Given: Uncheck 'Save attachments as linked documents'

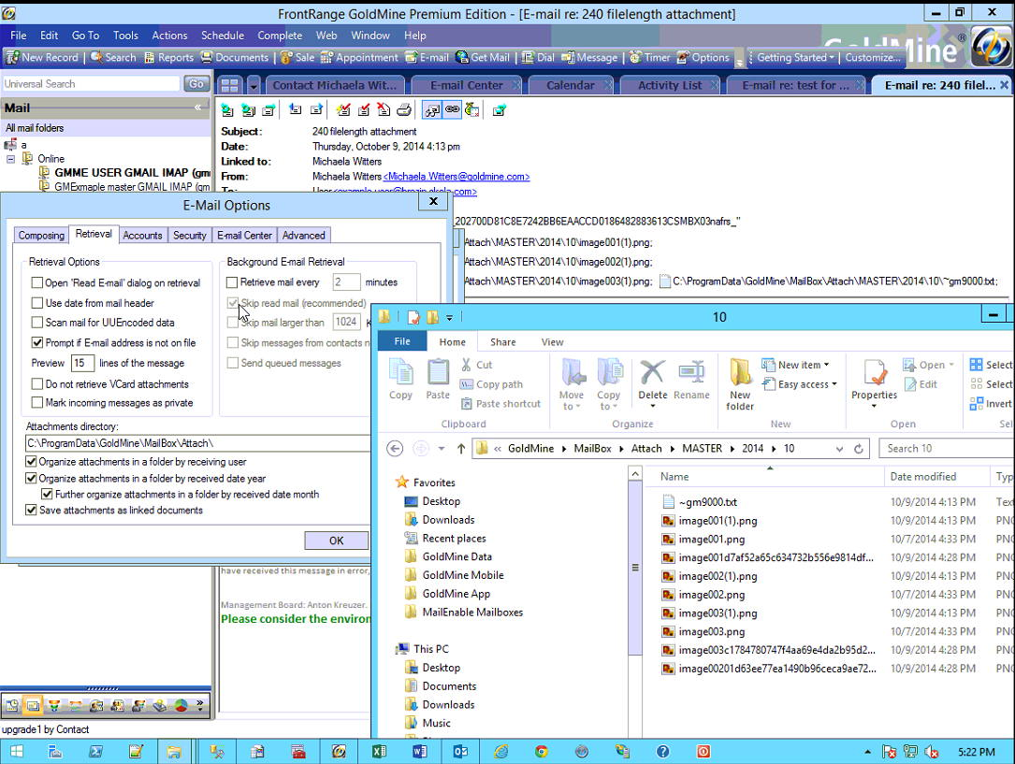Looking at the screenshot, I should pos(32,510).
